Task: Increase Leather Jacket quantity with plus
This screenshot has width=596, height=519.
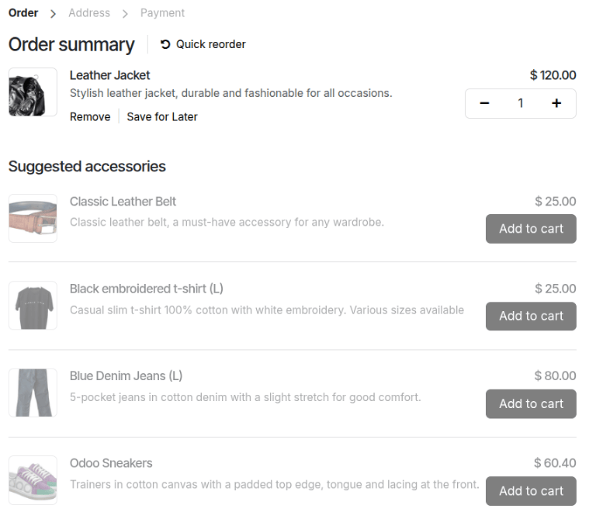Action: click(556, 103)
